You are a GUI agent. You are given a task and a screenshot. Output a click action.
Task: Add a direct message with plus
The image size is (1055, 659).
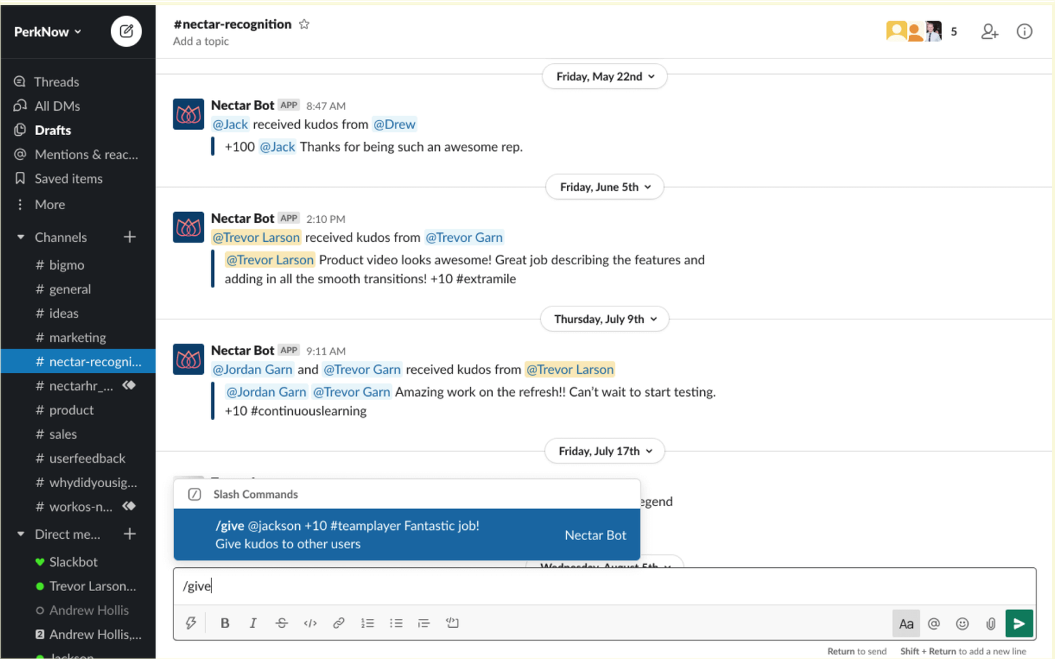click(x=130, y=534)
